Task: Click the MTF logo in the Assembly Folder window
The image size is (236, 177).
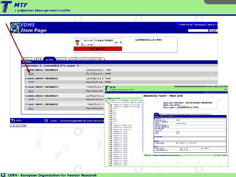Action: click(x=107, y=88)
